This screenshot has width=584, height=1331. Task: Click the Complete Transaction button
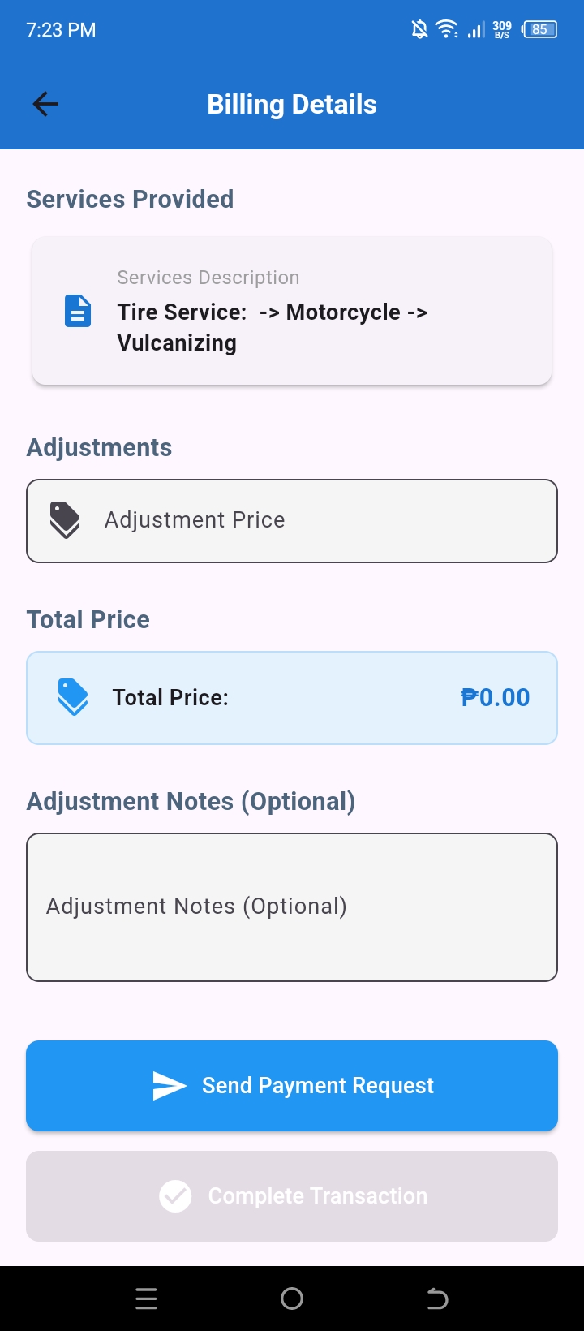coord(292,1196)
